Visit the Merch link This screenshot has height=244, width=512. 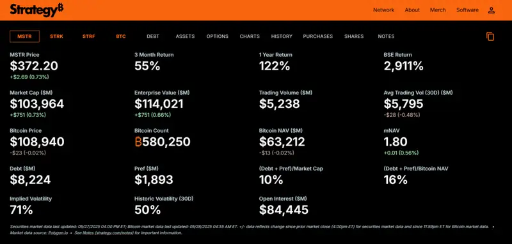[438, 10]
